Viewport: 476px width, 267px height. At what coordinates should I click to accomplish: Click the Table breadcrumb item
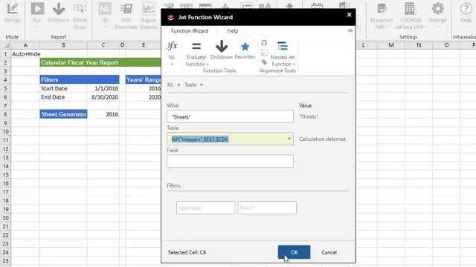[190, 85]
